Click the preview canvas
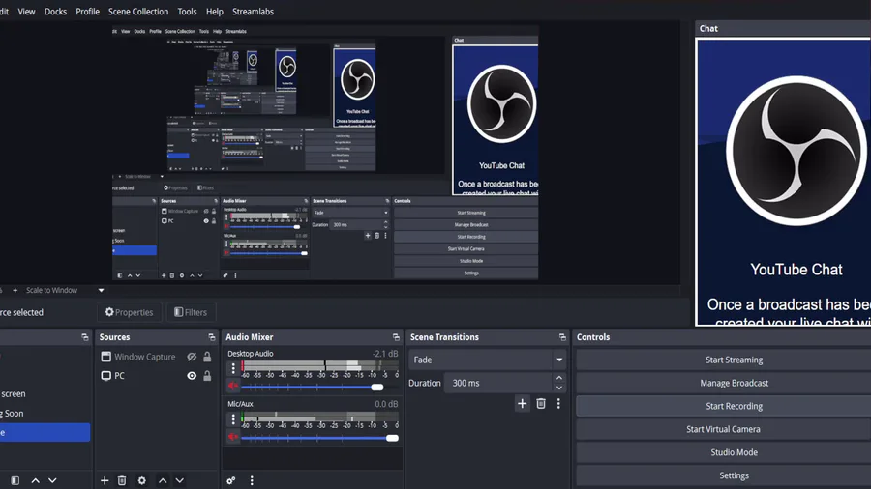 pos(325,153)
